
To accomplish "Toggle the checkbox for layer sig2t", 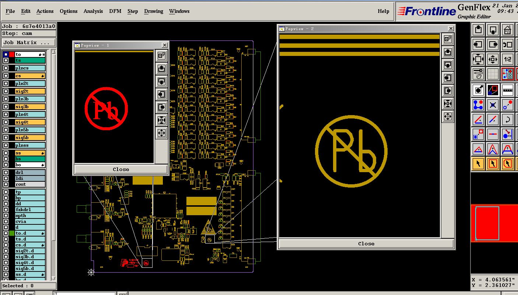I will point(6,91).
